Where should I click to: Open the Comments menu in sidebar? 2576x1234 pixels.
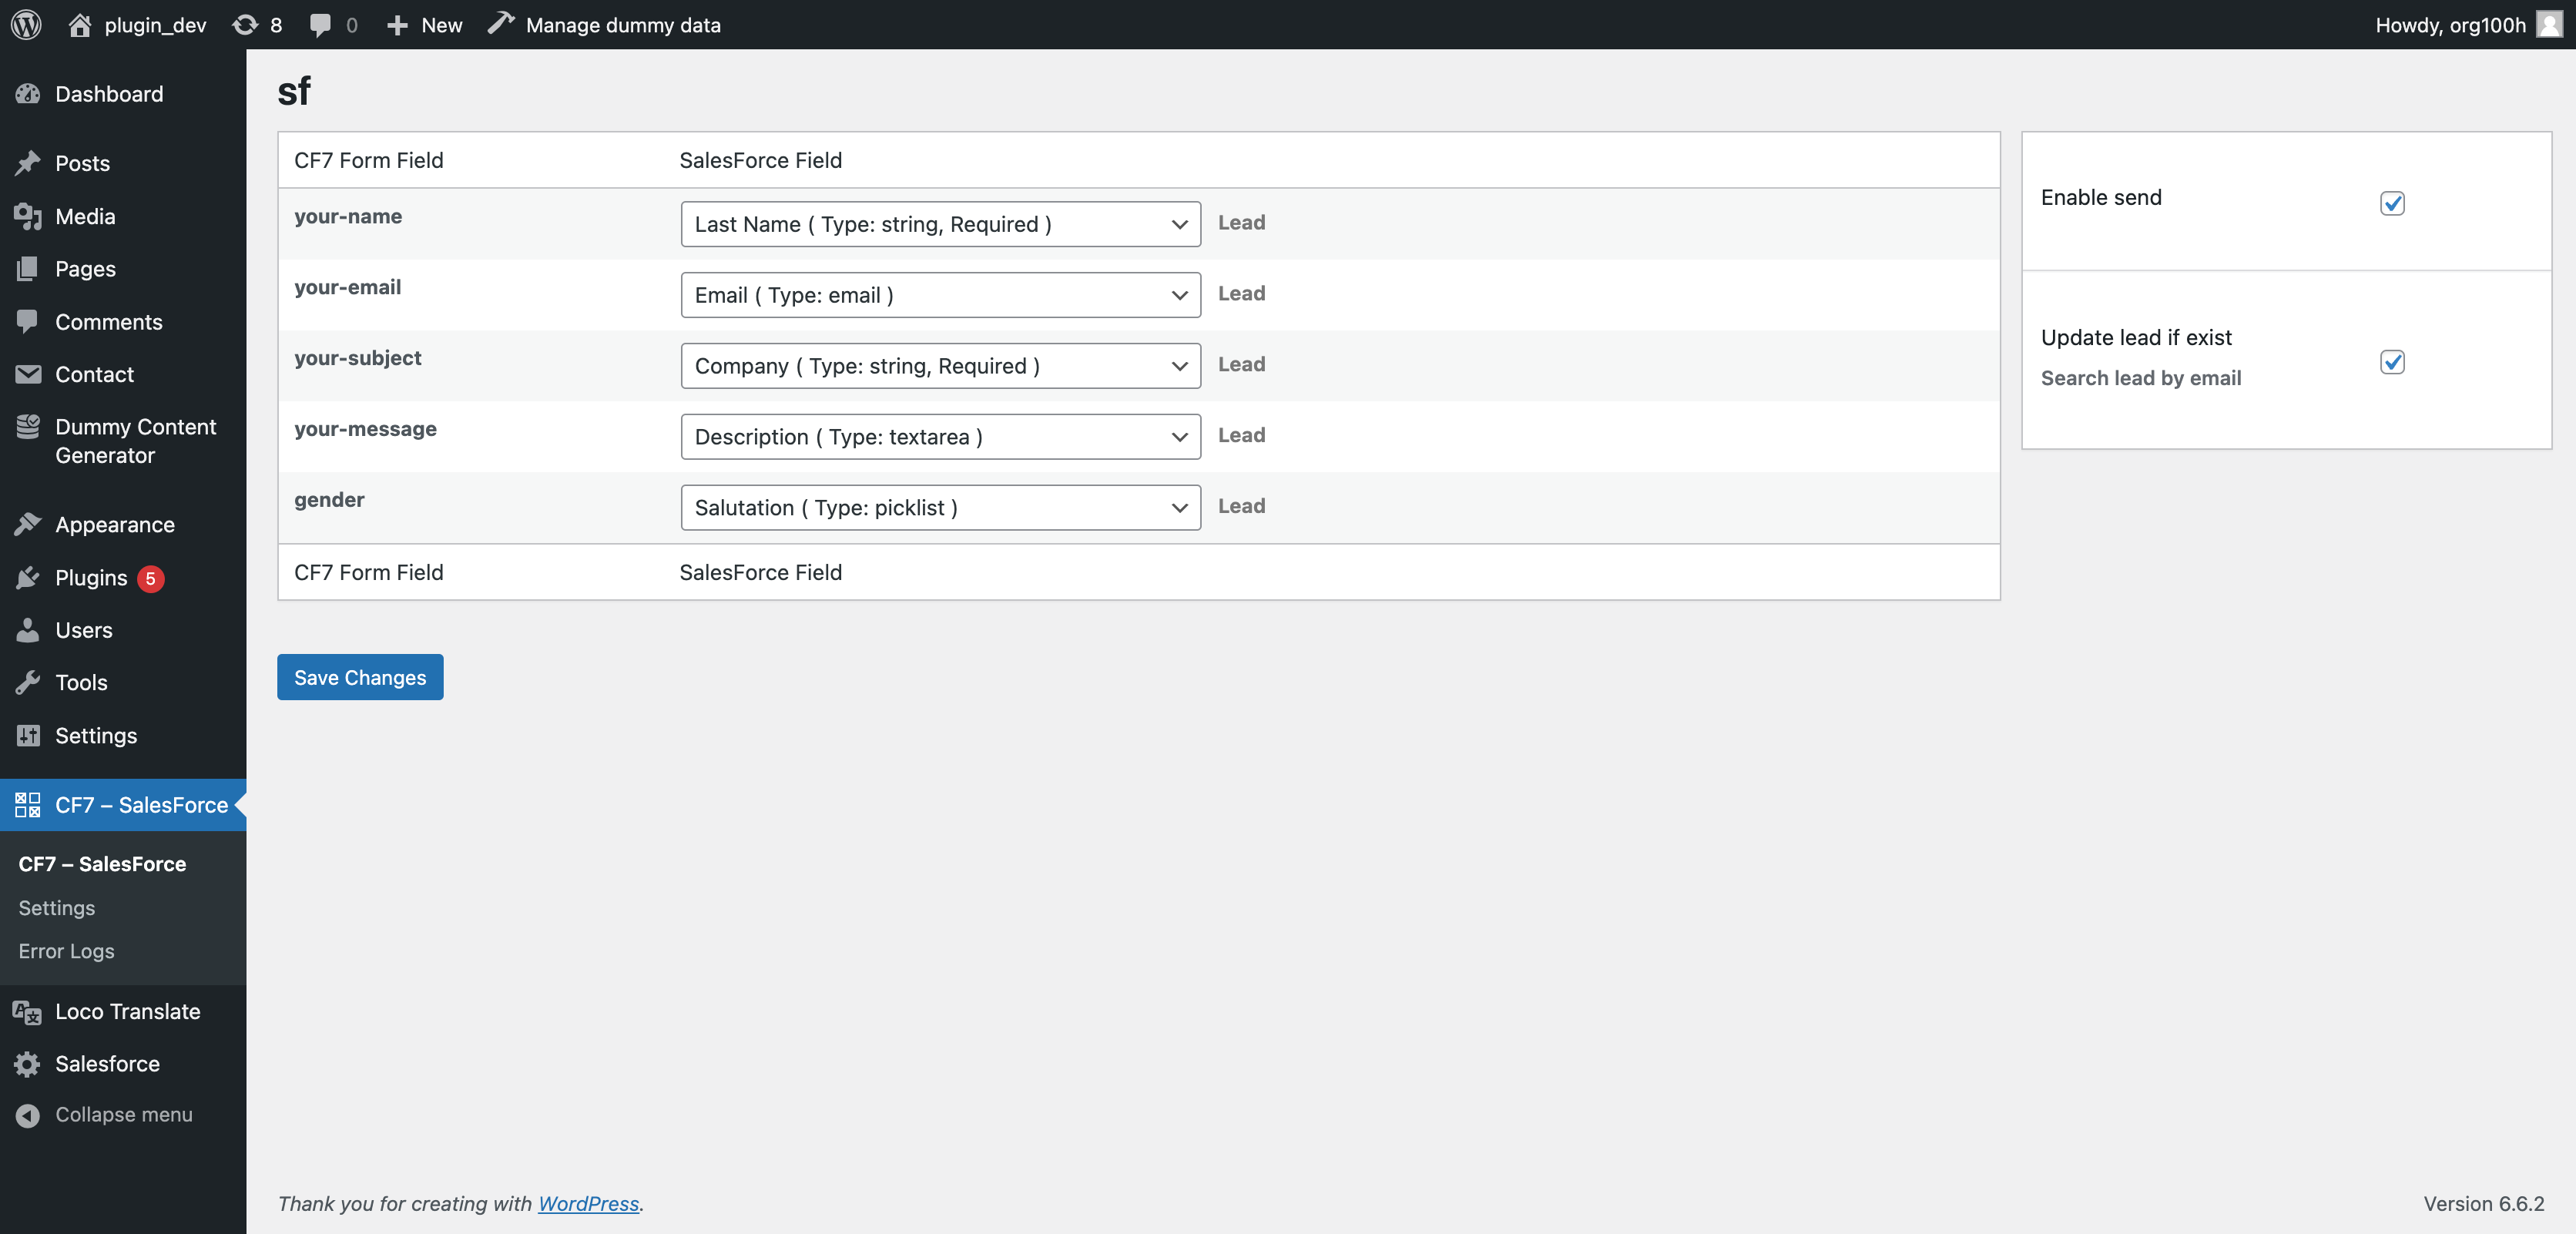pos(123,322)
